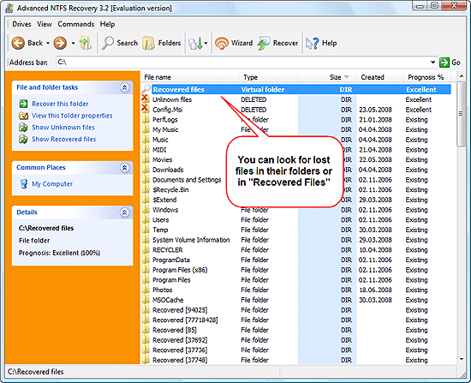Viewport: 471px width, 383px height.
Task: Click the Show Recovered files link
Action: 64,139
